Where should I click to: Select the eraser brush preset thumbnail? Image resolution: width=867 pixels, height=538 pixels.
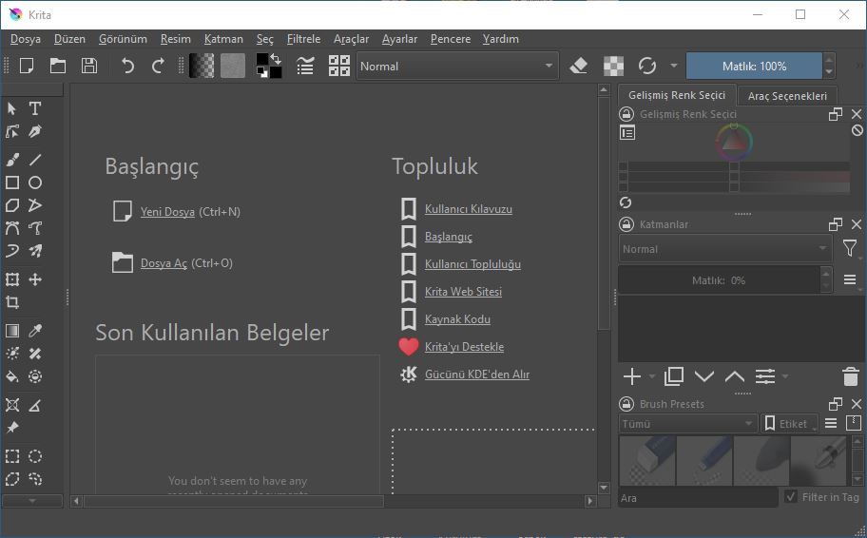[x=647, y=460]
